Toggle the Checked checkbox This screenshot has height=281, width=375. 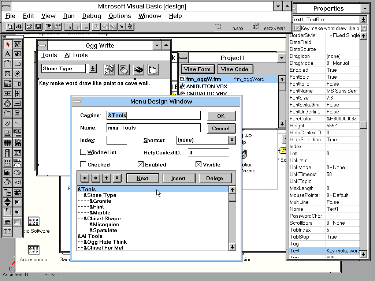point(83,164)
